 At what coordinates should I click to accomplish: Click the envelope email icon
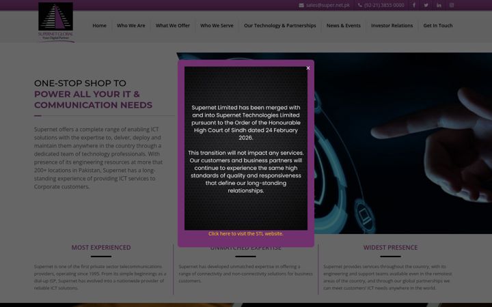301,5
